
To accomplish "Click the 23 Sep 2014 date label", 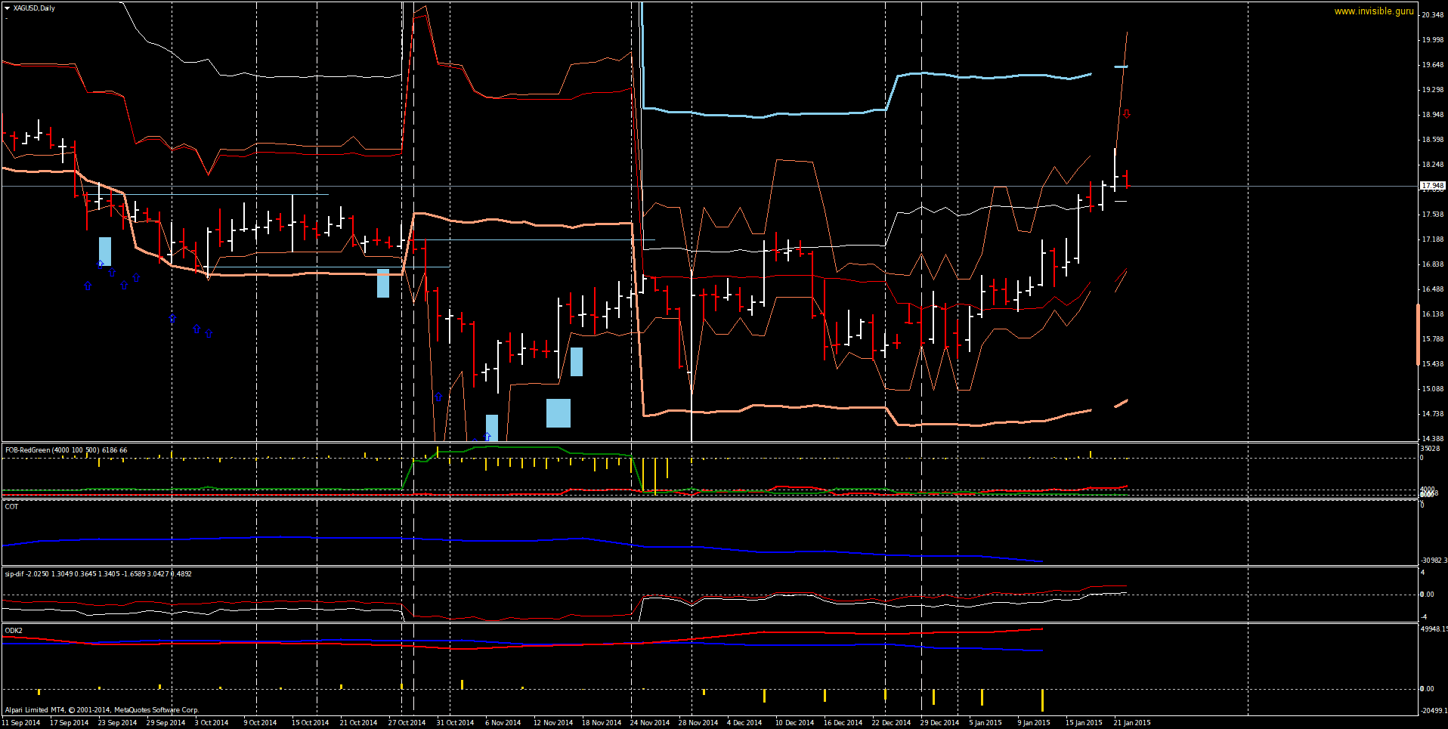I will [x=118, y=723].
